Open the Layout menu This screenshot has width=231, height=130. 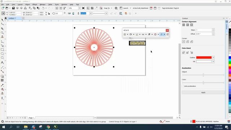tap(20, 5)
